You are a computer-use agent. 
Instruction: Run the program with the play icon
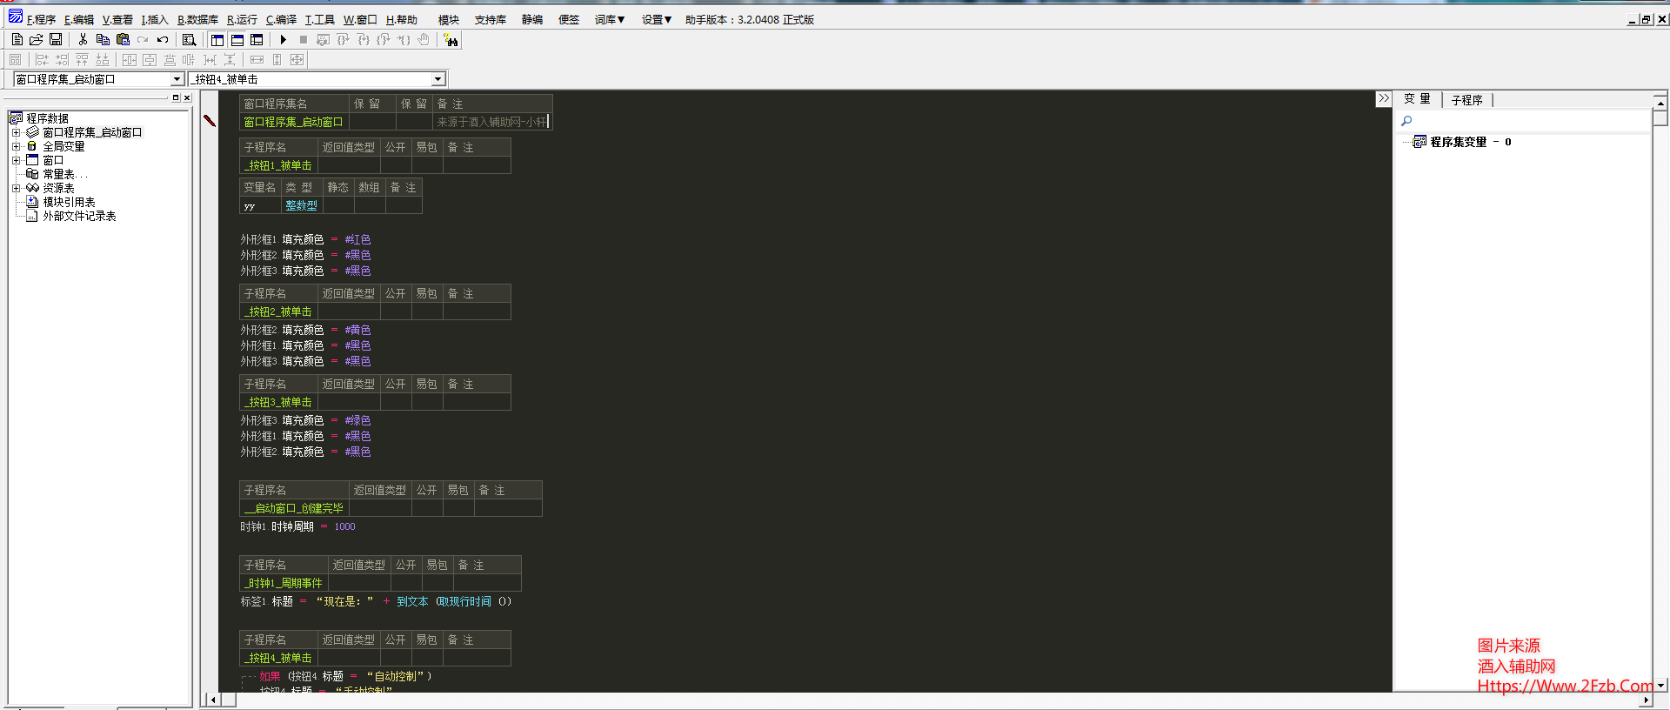point(283,39)
